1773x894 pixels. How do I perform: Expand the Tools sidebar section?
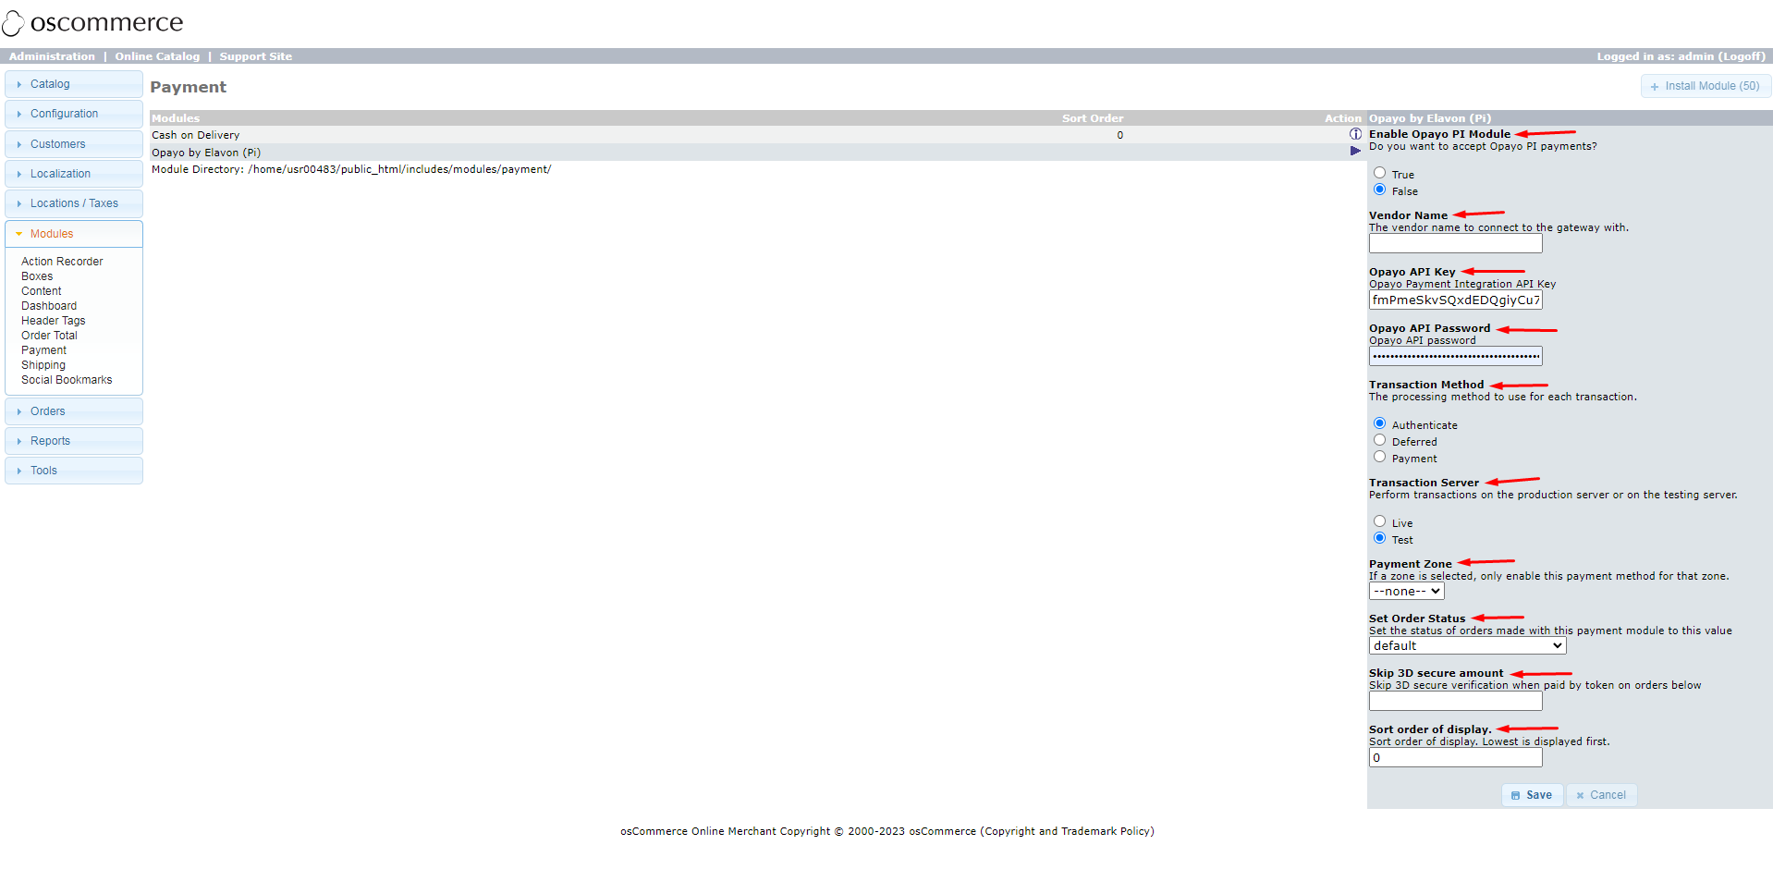pos(74,471)
